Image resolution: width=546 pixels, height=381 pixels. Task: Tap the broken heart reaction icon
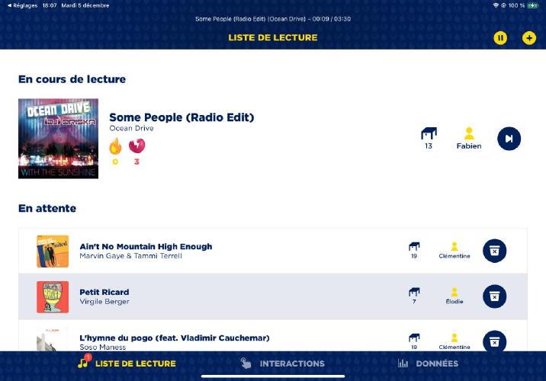[x=136, y=146]
